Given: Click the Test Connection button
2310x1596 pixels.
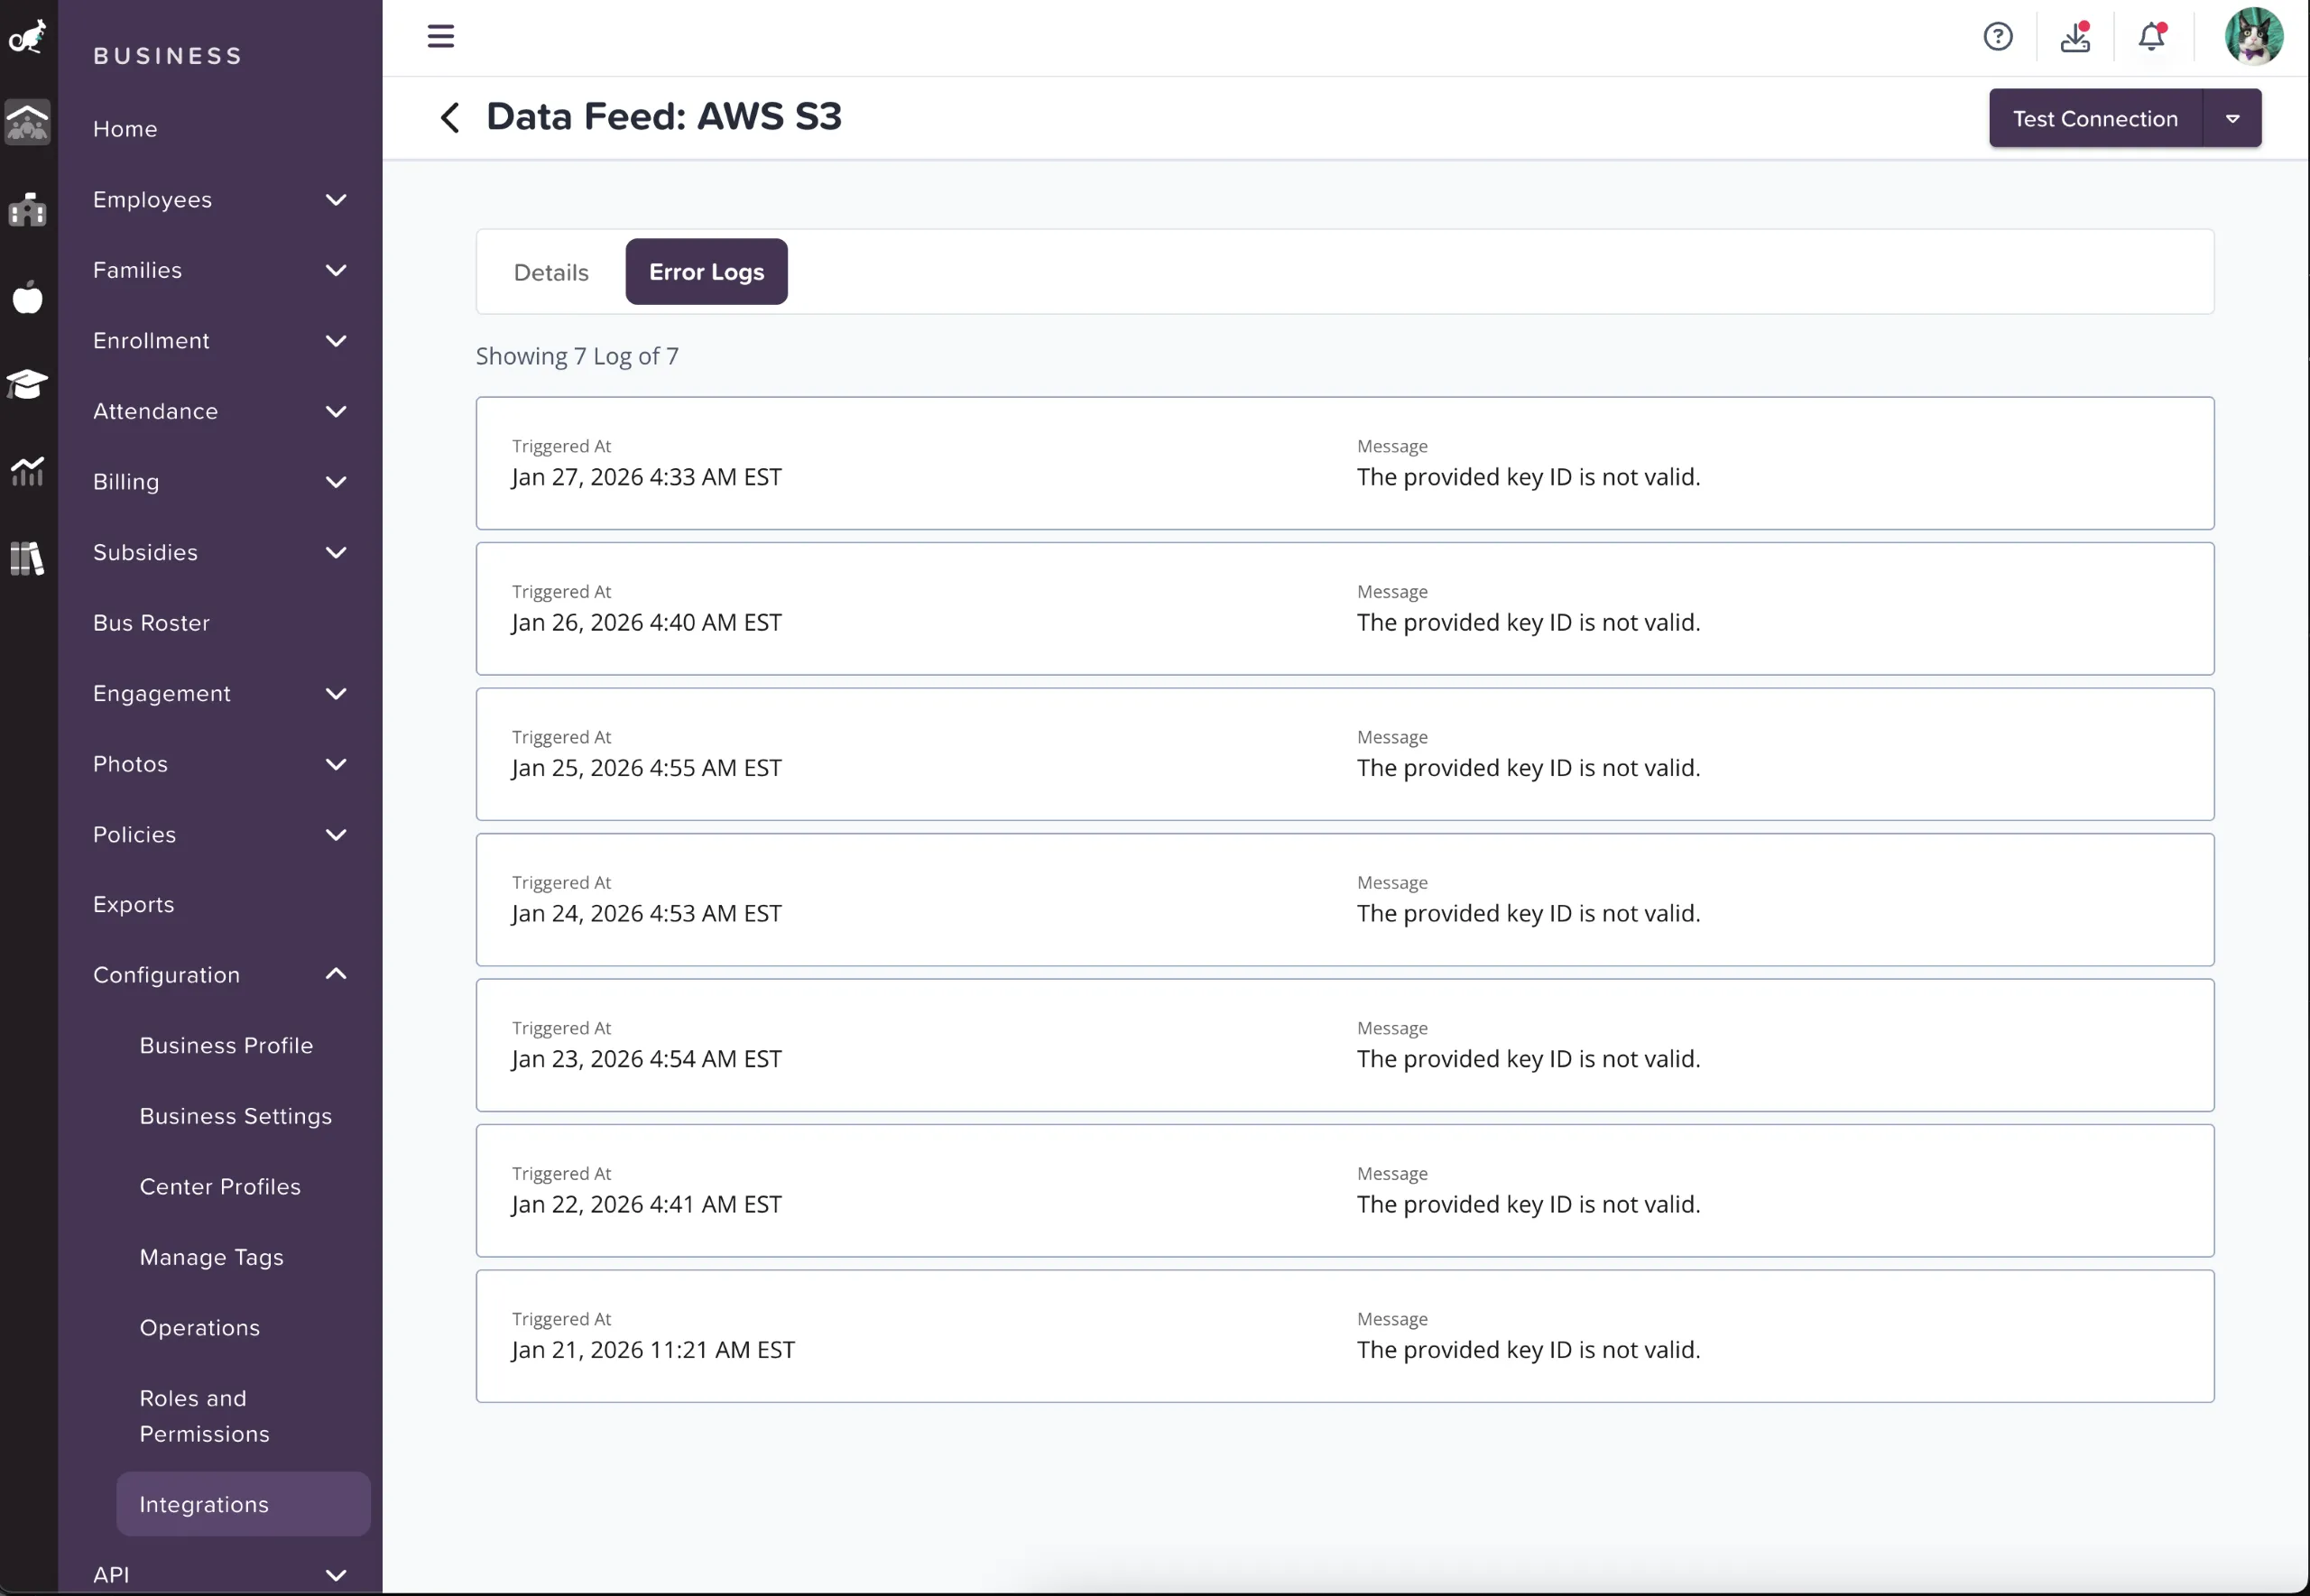Looking at the screenshot, I should [x=2095, y=117].
